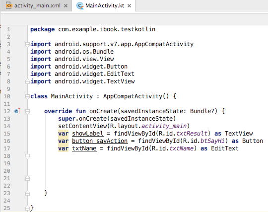Click the highlighted var keyword before showLabel
Image resolution: width=268 pixels, height=212 pixels.
point(63,134)
